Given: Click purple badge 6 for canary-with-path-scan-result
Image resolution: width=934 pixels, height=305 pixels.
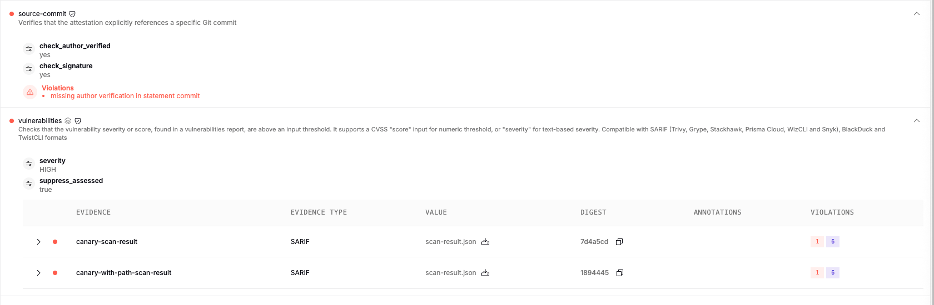Looking at the screenshot, I should coord(833,273).
